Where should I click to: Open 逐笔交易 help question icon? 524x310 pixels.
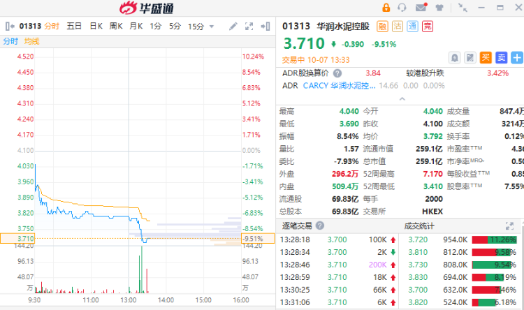click(320, 226)
